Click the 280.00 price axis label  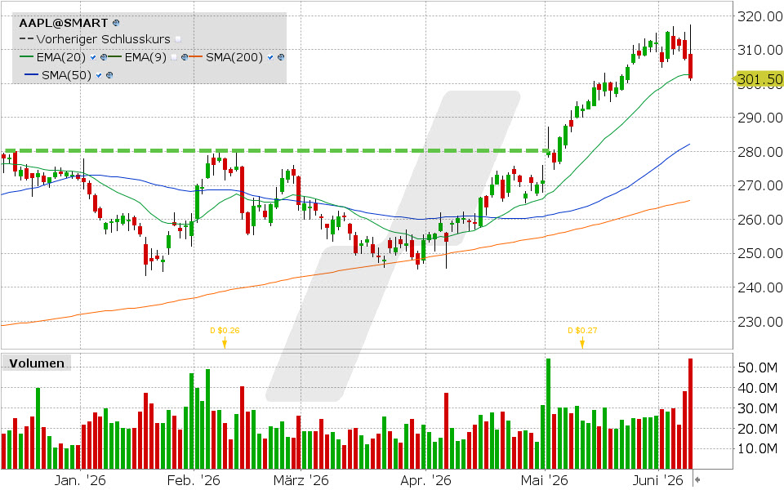pos(760,152)
